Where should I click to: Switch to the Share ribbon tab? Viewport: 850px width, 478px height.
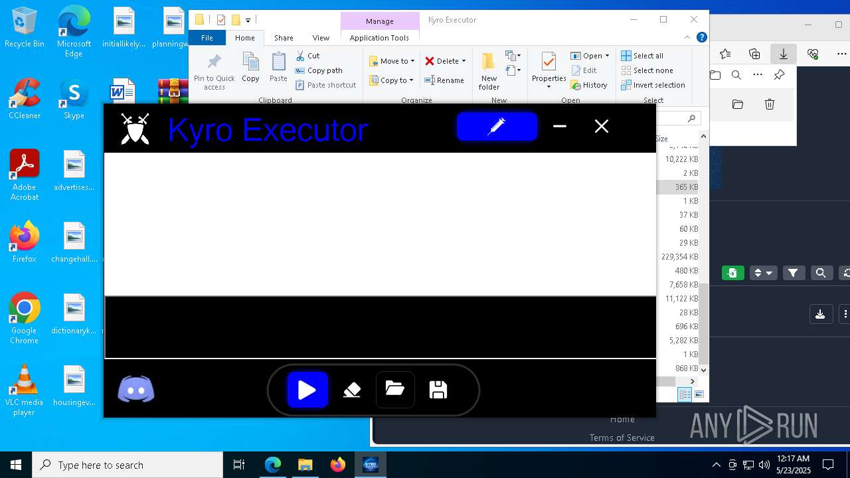[x=284, y=38]
